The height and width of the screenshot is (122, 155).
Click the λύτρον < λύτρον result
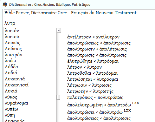84,67
